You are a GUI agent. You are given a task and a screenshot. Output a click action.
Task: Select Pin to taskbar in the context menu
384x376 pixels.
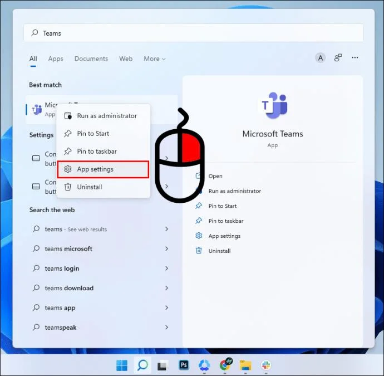(103, 151)
